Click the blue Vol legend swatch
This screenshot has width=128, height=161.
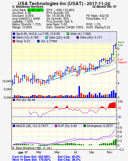pos(38,41)
